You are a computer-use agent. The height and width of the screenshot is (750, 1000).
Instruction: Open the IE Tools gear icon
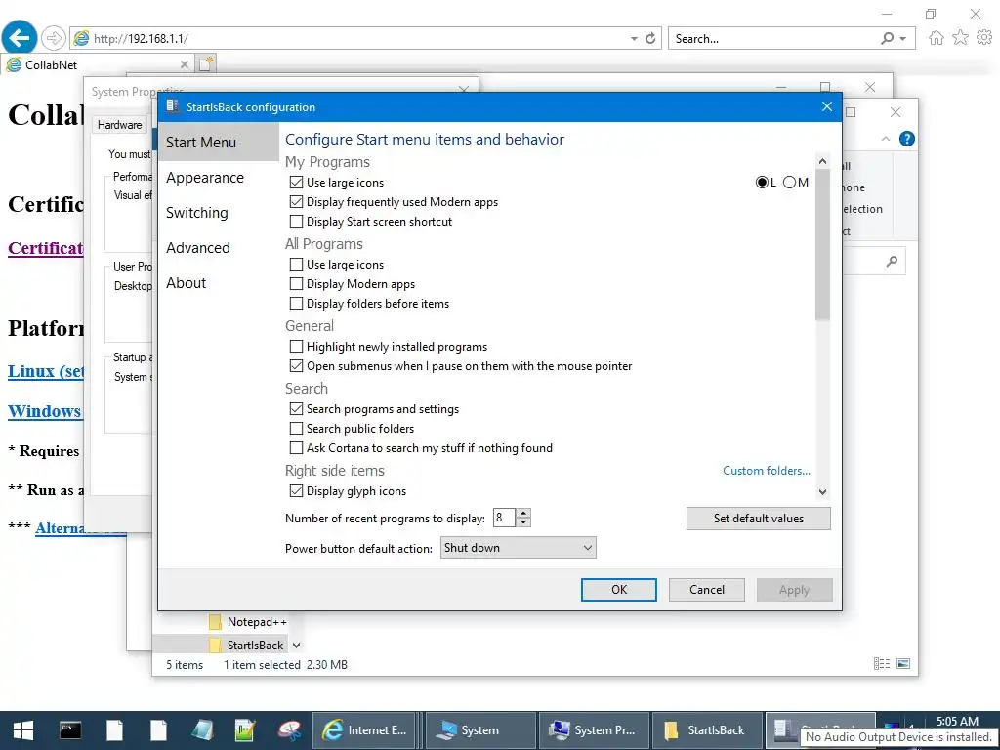(984, 38)
